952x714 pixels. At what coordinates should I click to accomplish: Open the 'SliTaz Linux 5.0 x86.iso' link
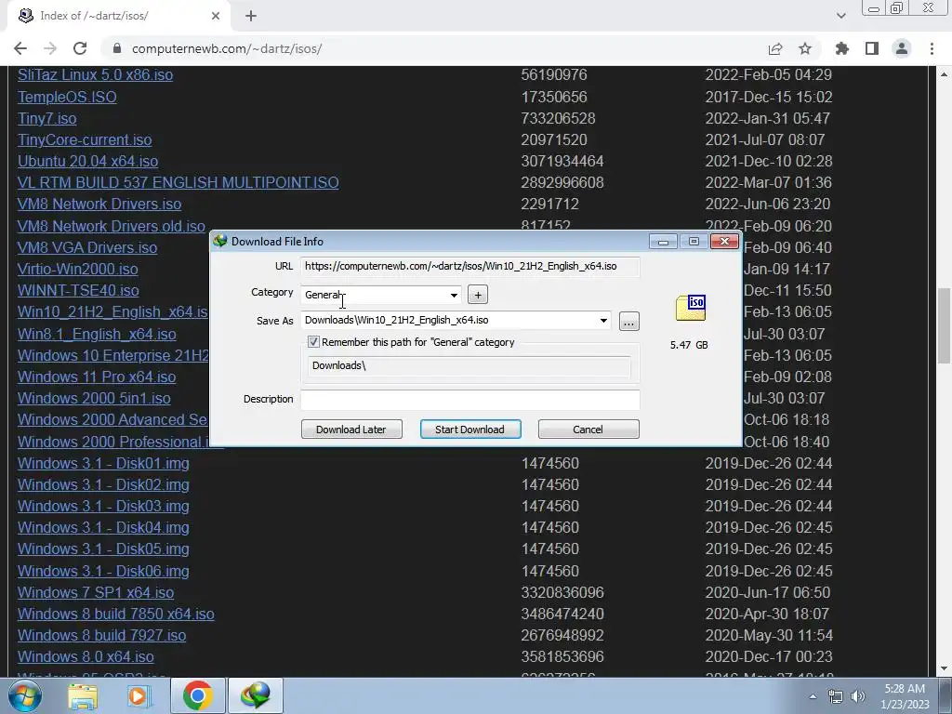[96, 74]
